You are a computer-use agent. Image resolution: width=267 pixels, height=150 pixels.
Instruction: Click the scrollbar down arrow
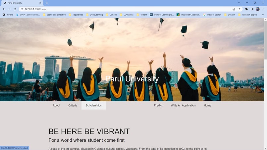(265, 148)
